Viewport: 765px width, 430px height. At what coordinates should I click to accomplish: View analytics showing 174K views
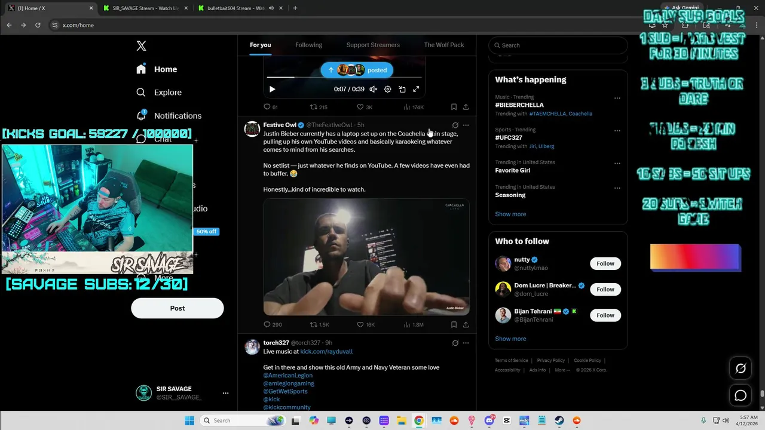(414, 107)
